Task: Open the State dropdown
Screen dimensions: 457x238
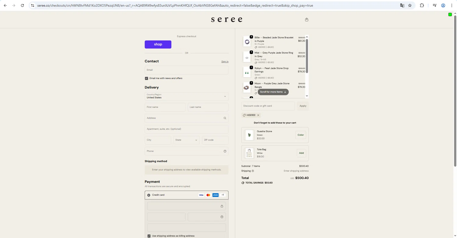Action: tap(186, 140)
